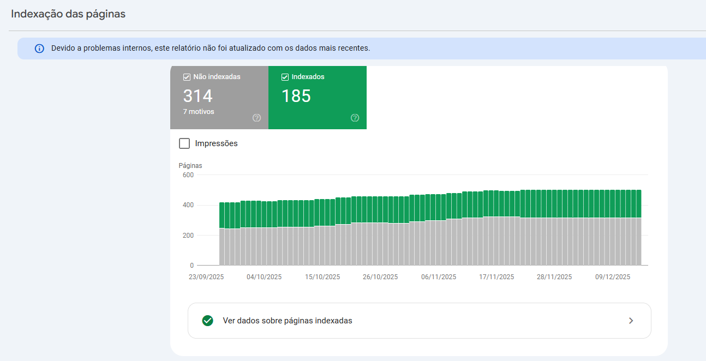Click the 600 value on the y-axis
706x361 pixels.
click(x=188, y=175)
